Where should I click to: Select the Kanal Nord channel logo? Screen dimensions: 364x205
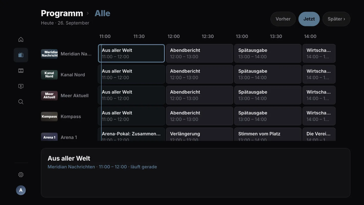(49, 75)
